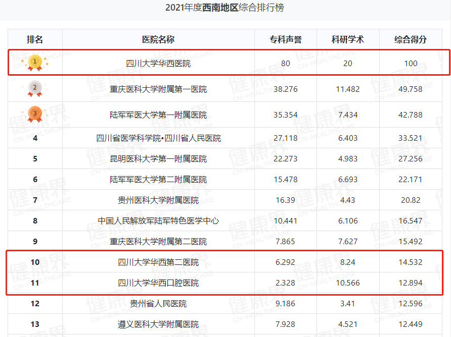Select hospital name 四川大学华西第二医院
This screenshot has width=451, height=337.
(158, 262)
